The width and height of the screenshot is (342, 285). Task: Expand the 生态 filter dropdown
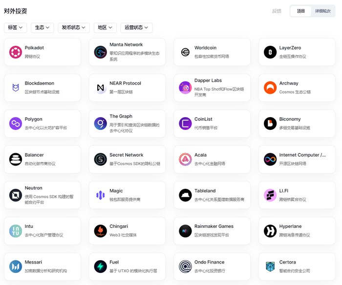[42, 28]
